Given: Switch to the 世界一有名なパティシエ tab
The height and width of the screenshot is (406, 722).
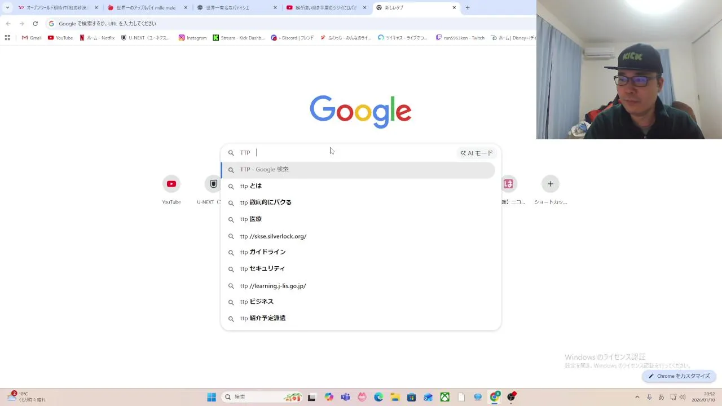Looking at the screenshot, I should 237,8.
